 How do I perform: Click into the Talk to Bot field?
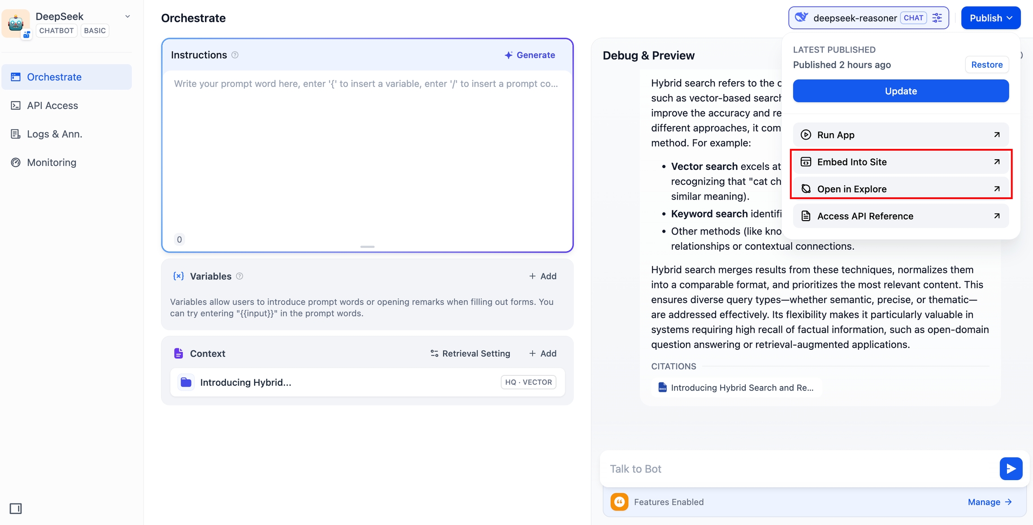tap(798, 469)
